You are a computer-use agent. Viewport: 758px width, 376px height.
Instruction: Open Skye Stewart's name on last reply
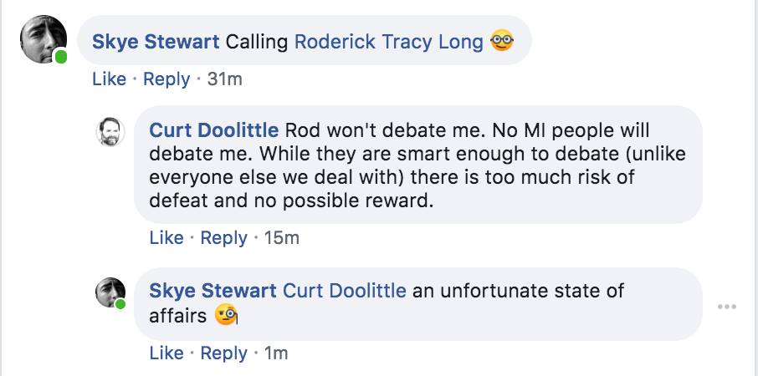click(213, 291)
